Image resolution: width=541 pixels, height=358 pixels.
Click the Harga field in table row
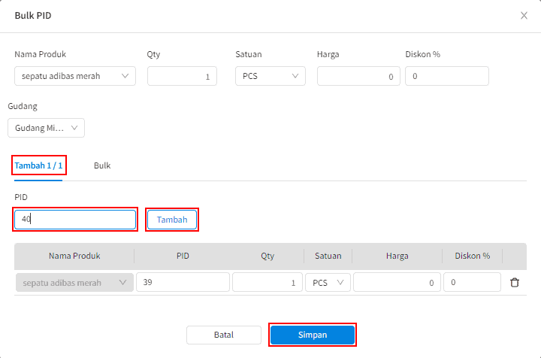397,282
